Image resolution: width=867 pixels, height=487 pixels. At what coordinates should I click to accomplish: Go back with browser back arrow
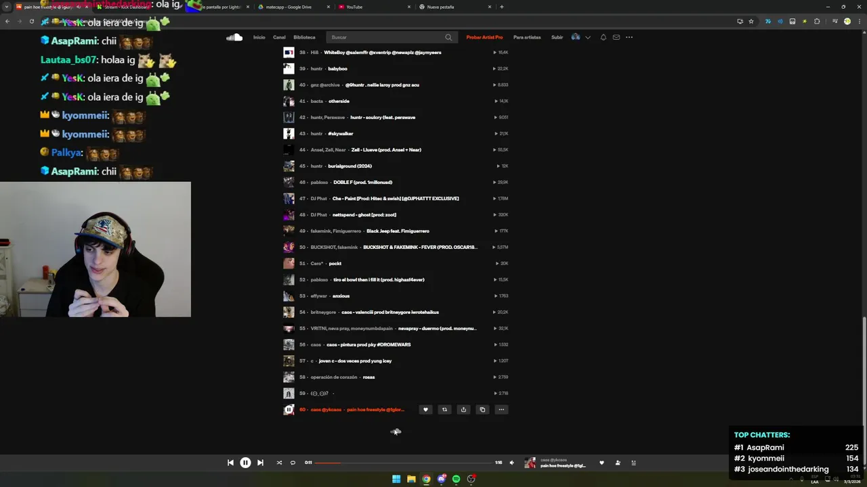pyautogui.click(x=7, y=22)
